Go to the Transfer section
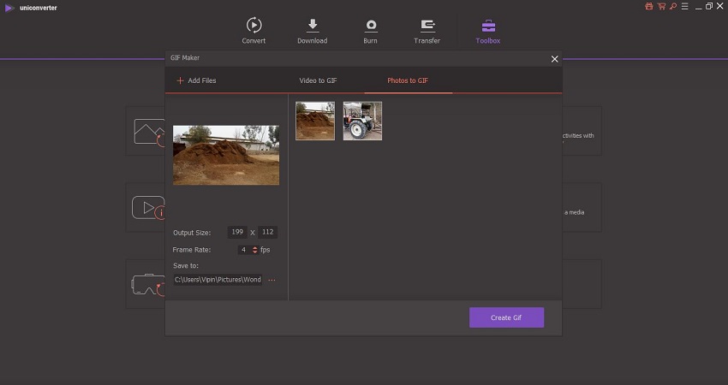The width and height of the screenshot is (728, 385). [x=427, y=30]
